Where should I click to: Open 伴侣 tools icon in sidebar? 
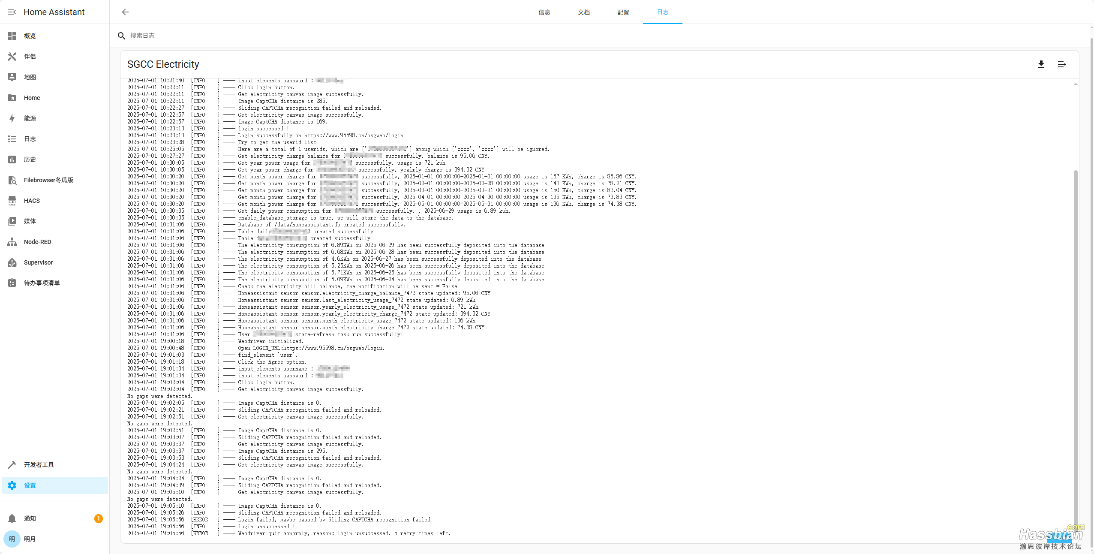pyautogui.click(x=12, y=57)
